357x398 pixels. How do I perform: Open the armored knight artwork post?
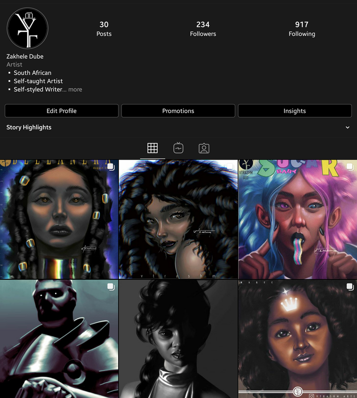click(59, 339)
